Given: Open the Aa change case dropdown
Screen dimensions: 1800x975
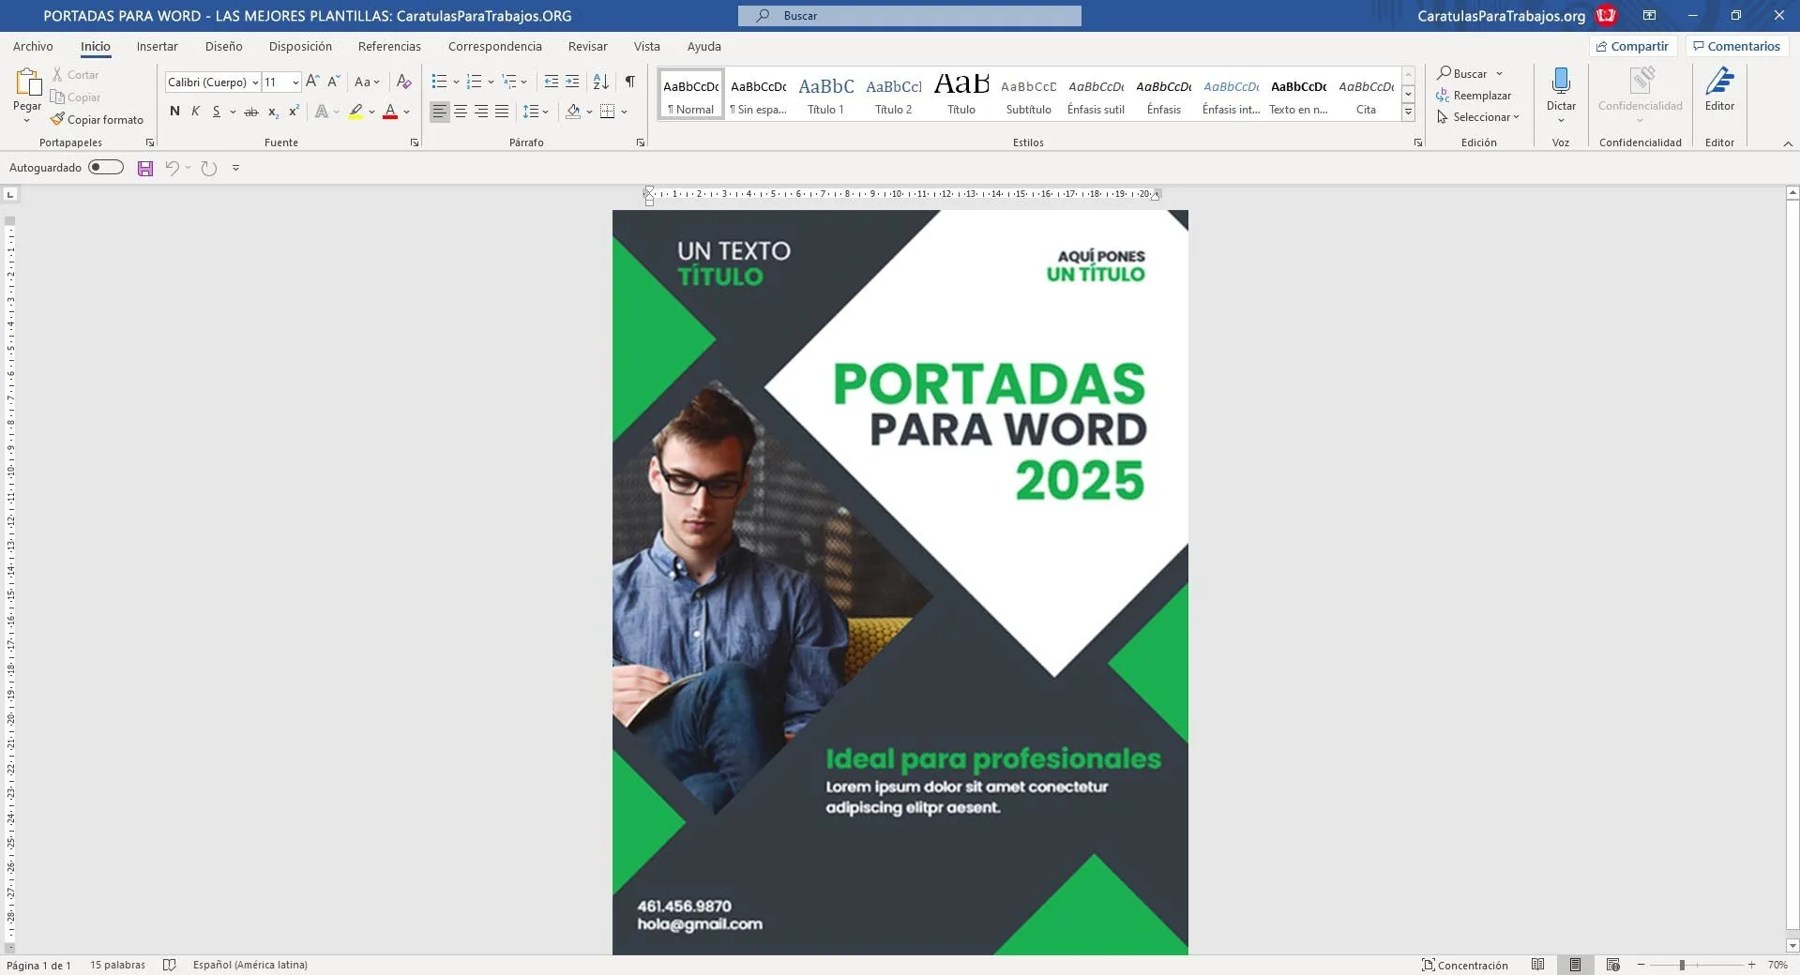Looking at the screenshot, I should pos(367,82).
